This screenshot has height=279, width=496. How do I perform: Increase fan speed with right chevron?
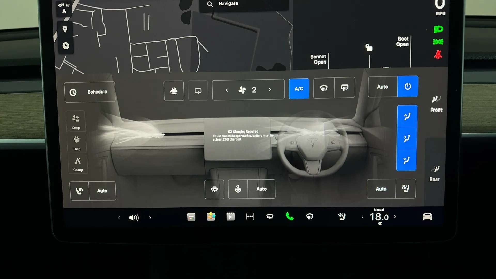(x=270, y=89)
